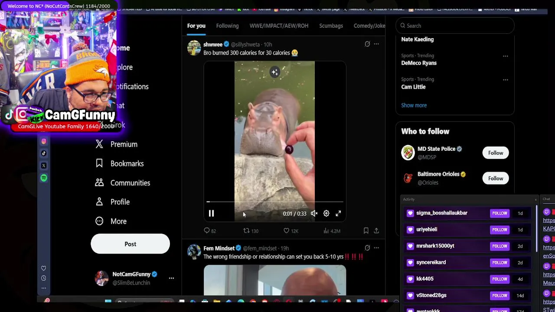The width and height of the screenshot is (555, 312).
Task: Open shwwee's profile avatar
Action: [194, 48]
